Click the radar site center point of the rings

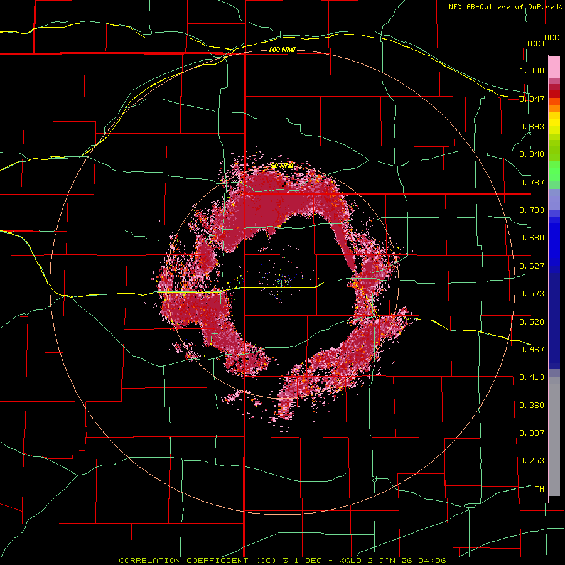click(x=282, y=282)
